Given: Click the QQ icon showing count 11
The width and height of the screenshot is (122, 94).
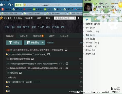Looking at the screenshot, I should [98, 10].
